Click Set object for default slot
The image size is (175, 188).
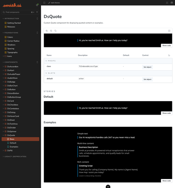click(x=147, y=79)
